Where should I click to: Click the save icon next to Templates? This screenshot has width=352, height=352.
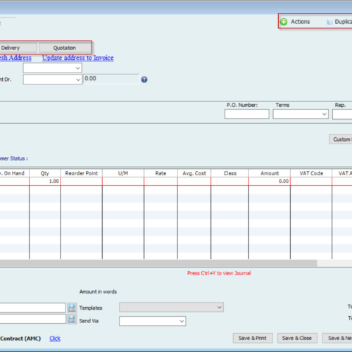(x=72, y=308)
